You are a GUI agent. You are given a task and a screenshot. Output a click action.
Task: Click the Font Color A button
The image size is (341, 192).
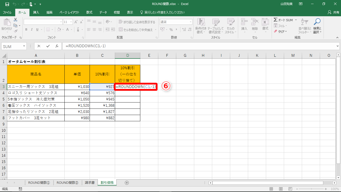pyautogui.click(x=67, y=29)
